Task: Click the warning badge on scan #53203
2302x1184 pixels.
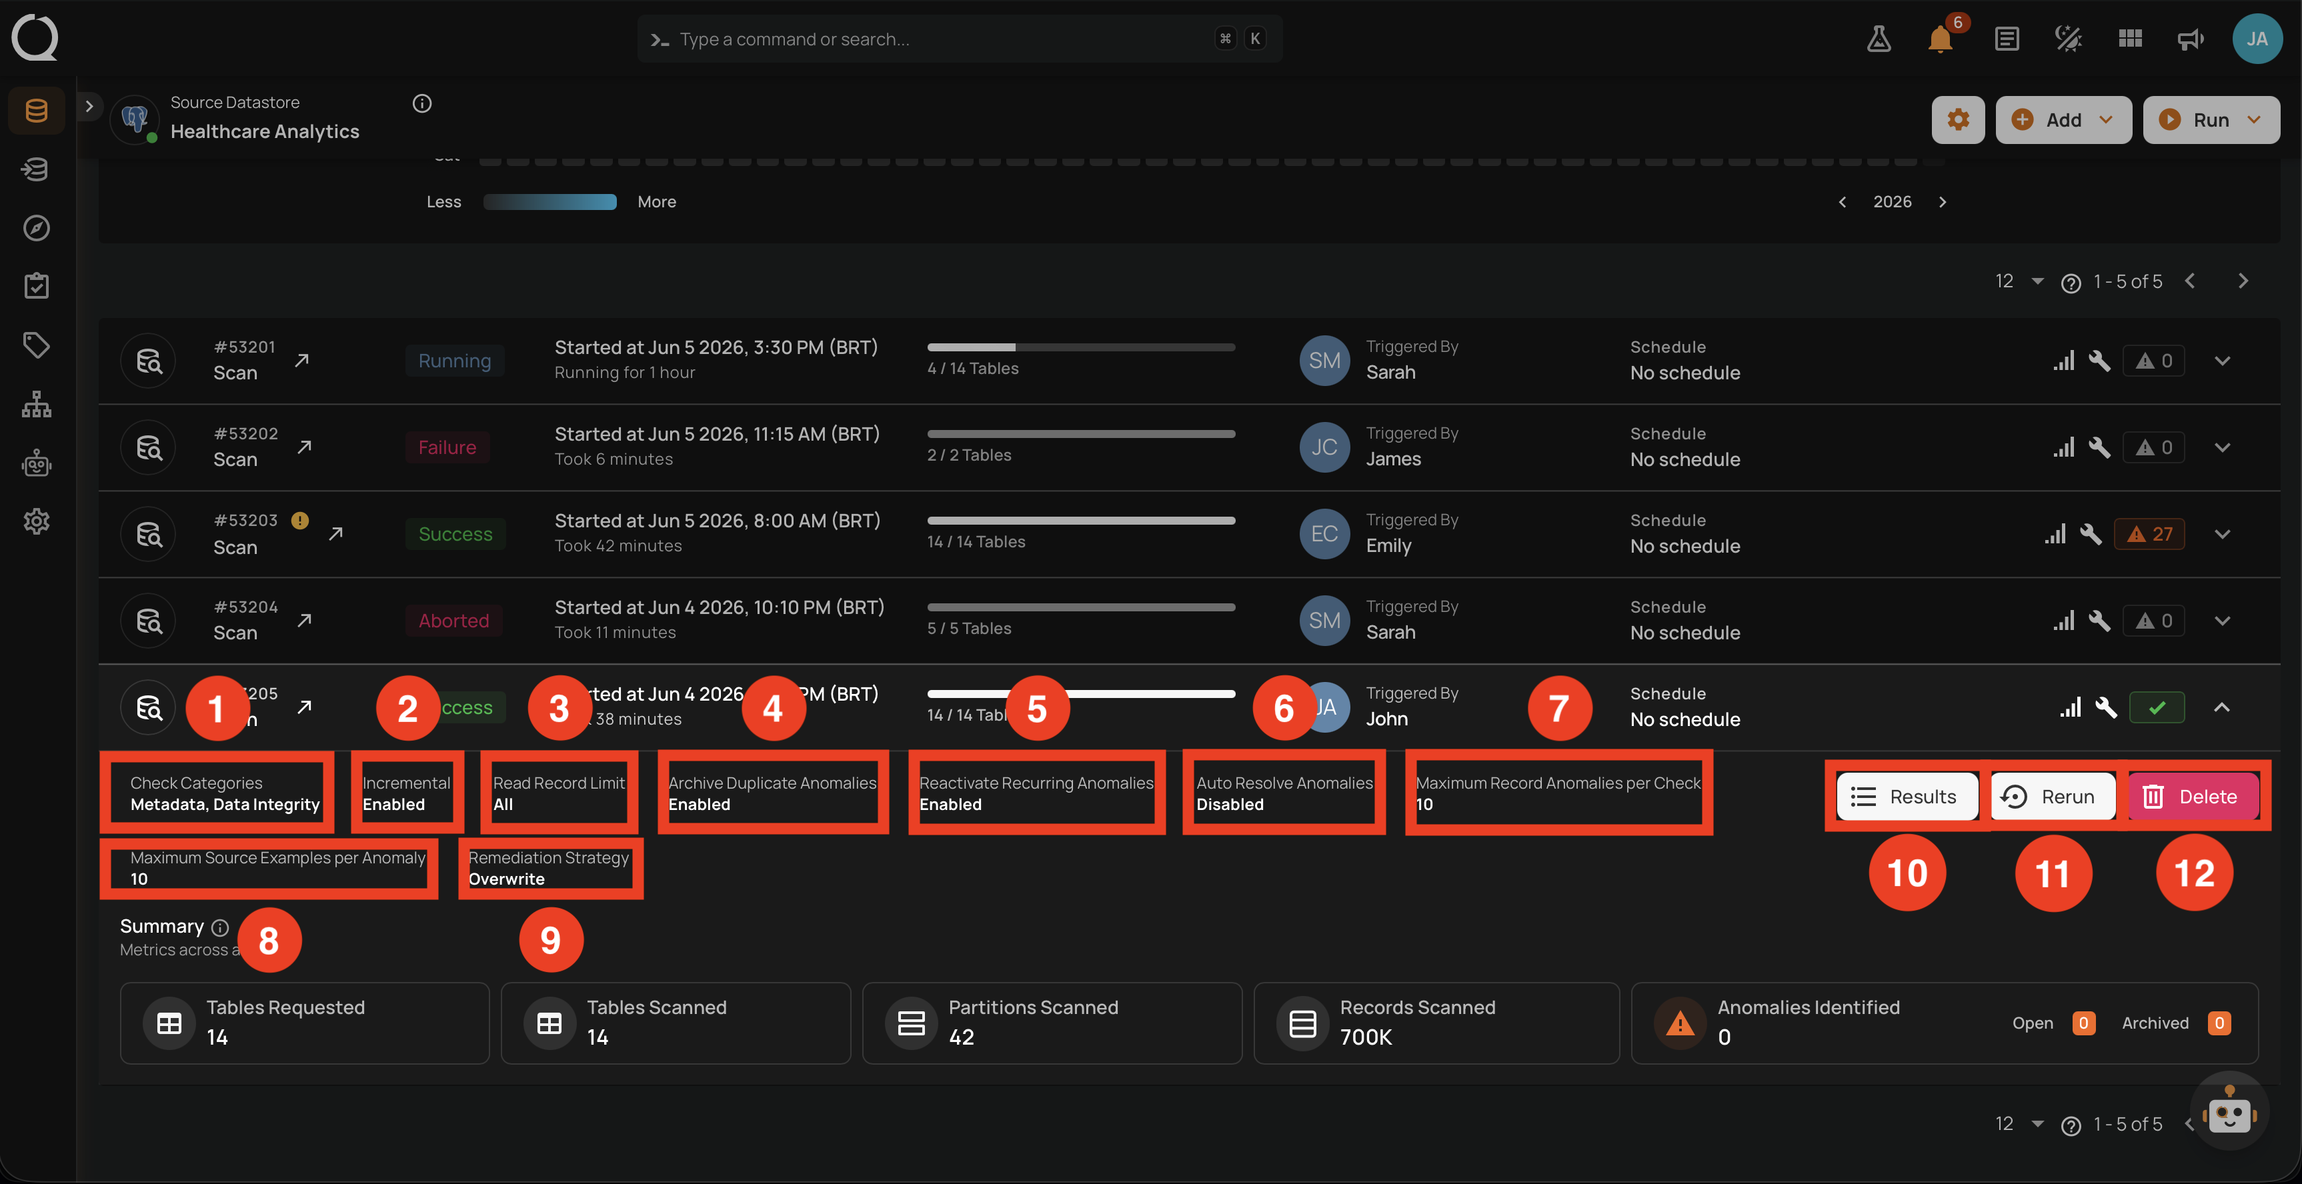Action: tap(300, 520)
